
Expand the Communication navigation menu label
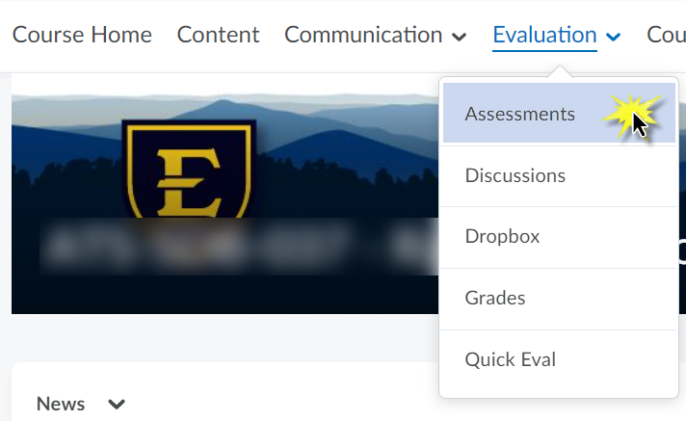[x=363, y=36]
